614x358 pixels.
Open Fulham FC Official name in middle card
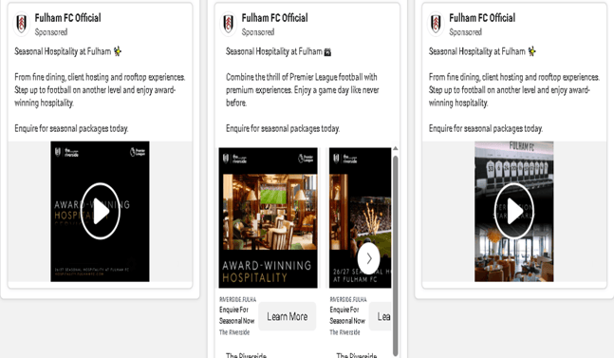tap(274, 18)
